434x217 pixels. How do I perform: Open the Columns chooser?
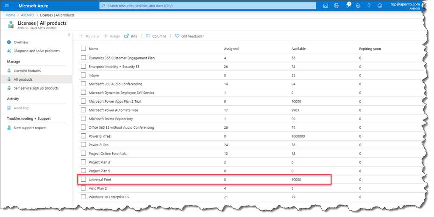pos(156,36)
